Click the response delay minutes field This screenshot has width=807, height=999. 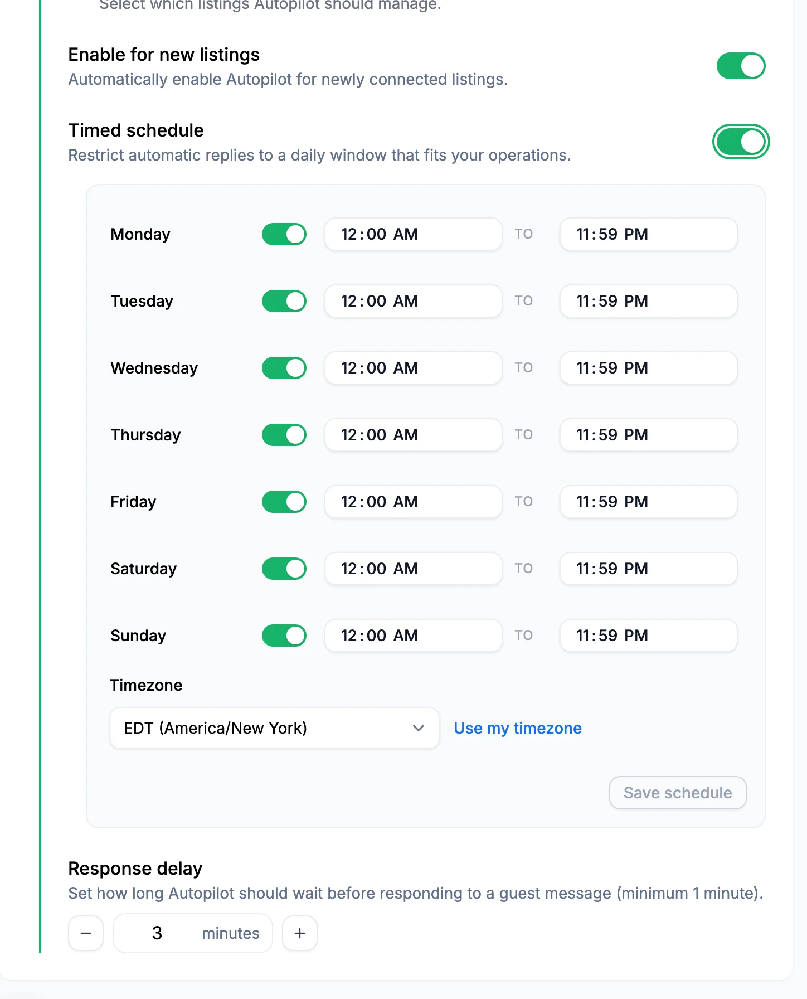pos(192,933)
